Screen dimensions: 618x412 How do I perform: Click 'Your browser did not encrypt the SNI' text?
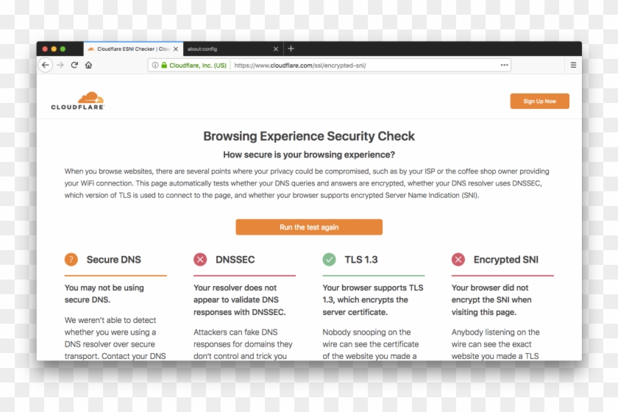tap(491, 299)
